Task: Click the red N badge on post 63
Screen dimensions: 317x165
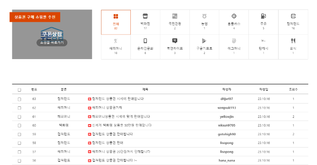Action: pyautogui.click(x=90, y=99)
